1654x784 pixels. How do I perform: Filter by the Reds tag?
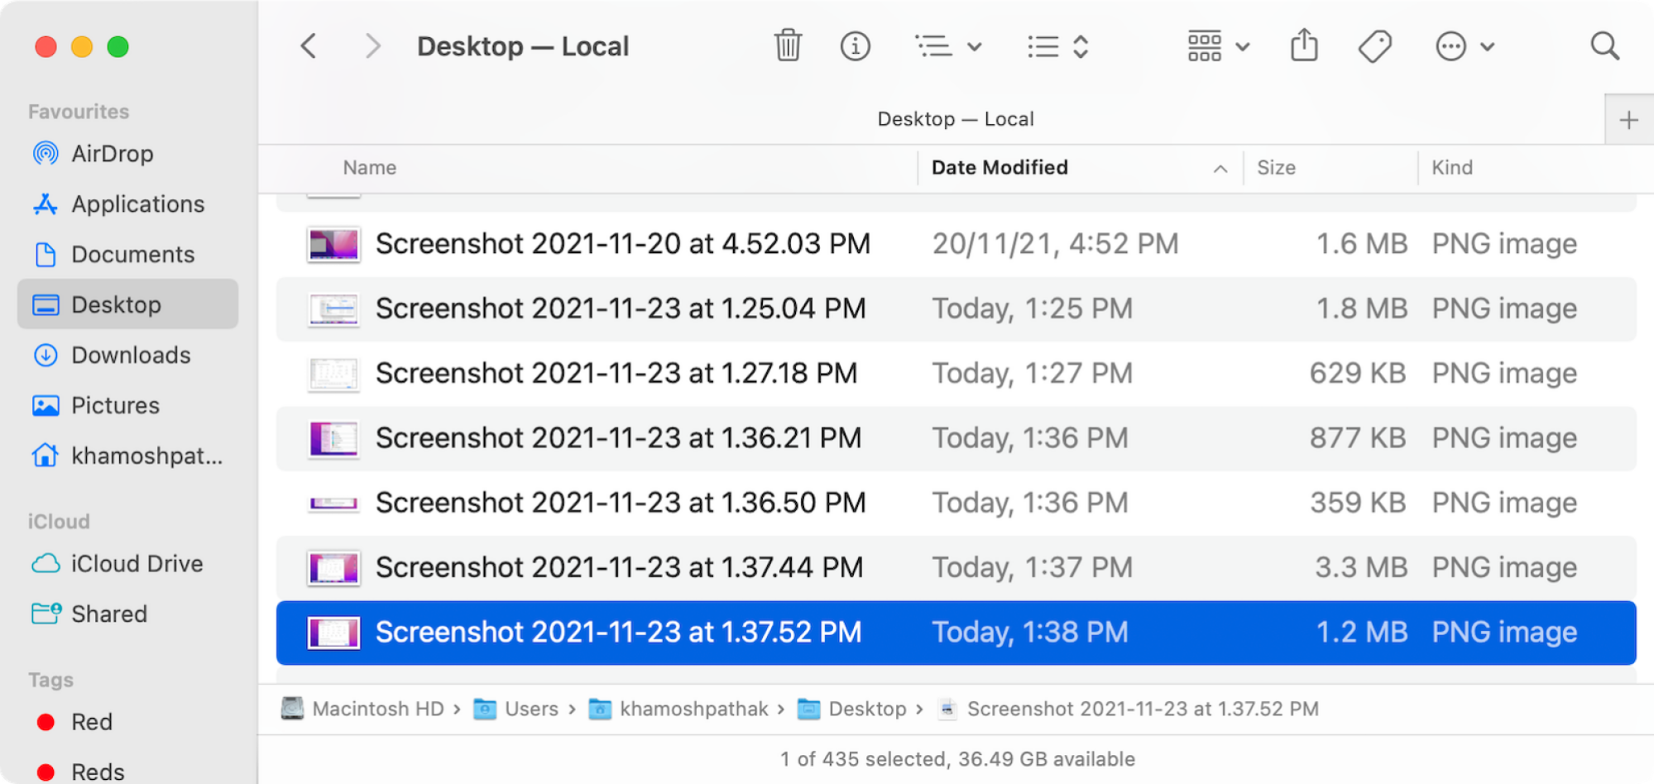(127, 772)
